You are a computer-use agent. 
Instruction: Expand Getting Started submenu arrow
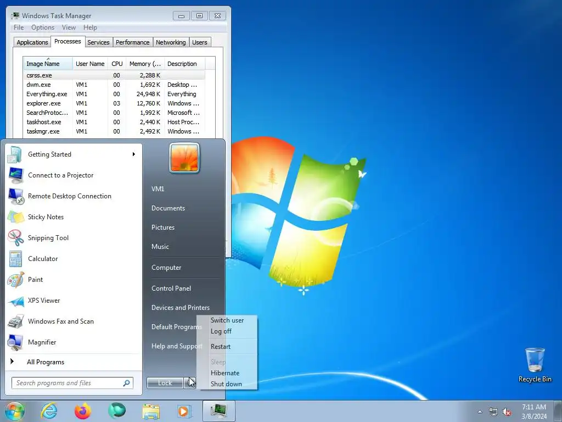coord(134,154)
